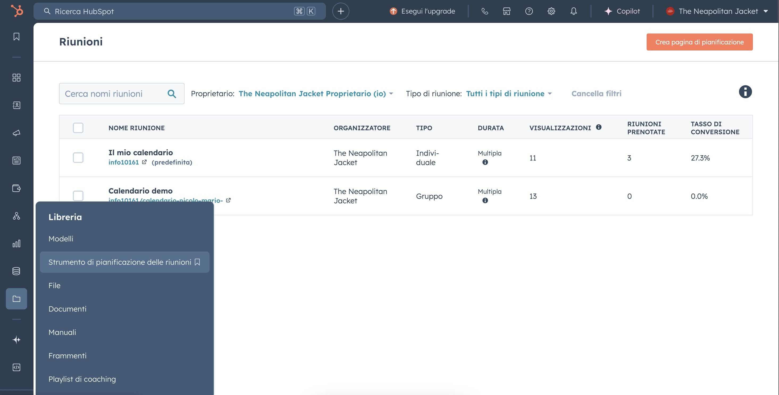Screen dimensions: 779x395
Task: Expand the Tipo di riunione filter dropdown
Action: click(509, 94)
